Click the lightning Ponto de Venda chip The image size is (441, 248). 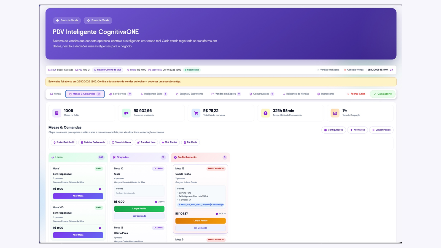click(x=98, y=20)
